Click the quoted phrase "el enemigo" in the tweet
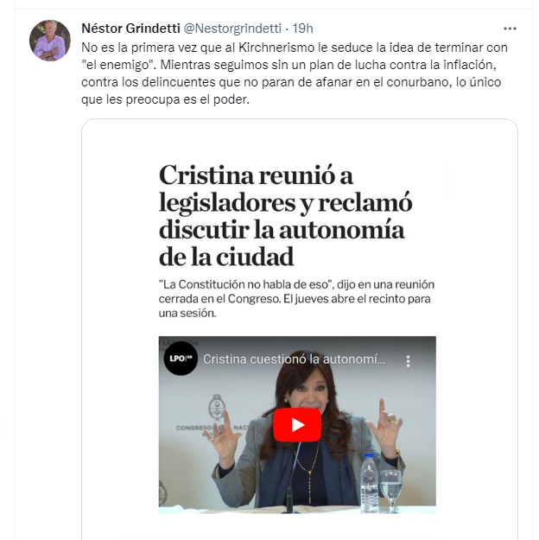539x540 pixels. [119, 65]
